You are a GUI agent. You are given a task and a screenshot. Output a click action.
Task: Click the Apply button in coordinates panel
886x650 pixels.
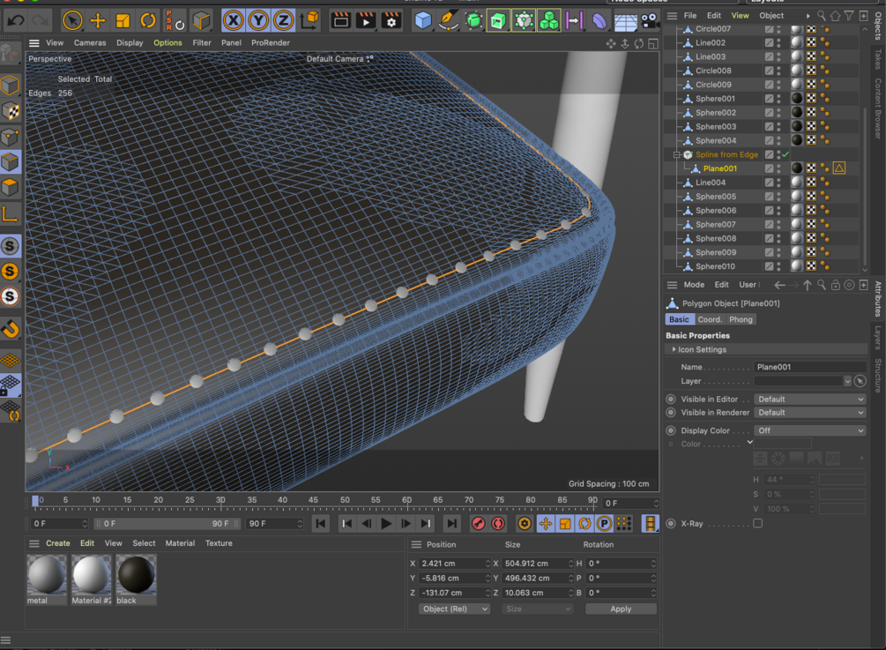(621, 609)
